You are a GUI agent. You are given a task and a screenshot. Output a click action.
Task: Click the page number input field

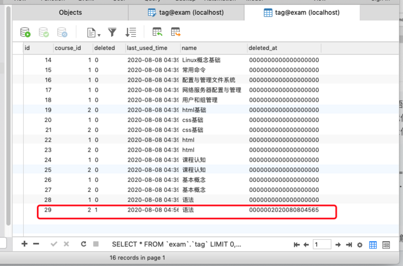[322, 245]
